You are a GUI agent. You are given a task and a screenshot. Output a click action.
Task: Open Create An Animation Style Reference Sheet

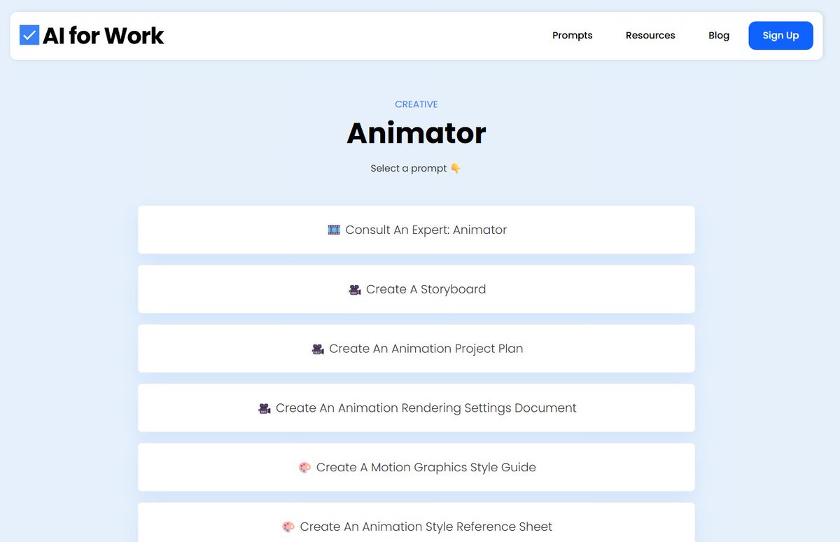416,522
